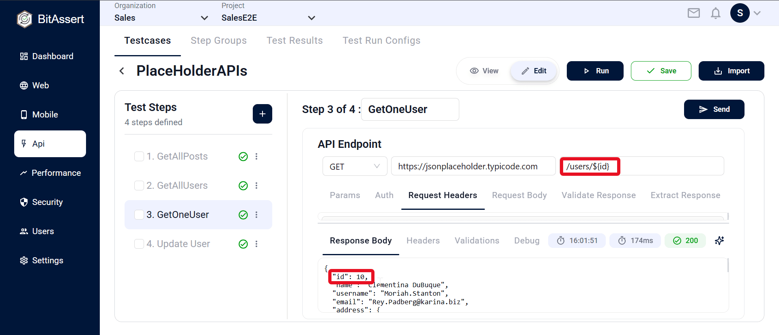This screenshot has height=335, width=779.
Task: Expand the account chevron next to avatar
Action: point(757,13)
